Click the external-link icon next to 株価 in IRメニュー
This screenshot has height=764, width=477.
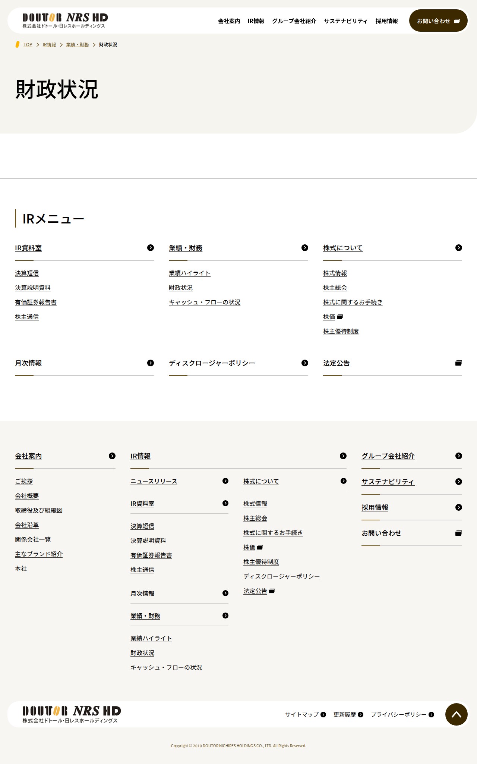point(340,317)
